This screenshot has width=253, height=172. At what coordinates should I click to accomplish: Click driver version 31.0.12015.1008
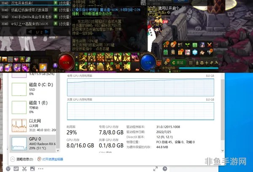click(168, 127)
